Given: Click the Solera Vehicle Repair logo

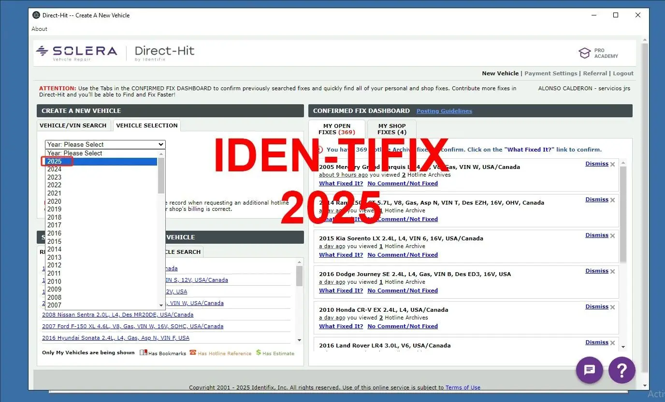Looking at the screenshot, I should [76, 53].
